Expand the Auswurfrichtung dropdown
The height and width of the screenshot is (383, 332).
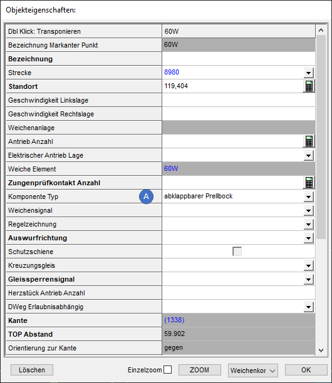pos(309,238)
